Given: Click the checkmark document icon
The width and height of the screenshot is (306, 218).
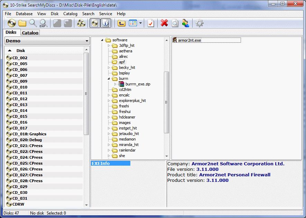Looking at the screenshot, I should pyautogui.click(x=151, y=23).
